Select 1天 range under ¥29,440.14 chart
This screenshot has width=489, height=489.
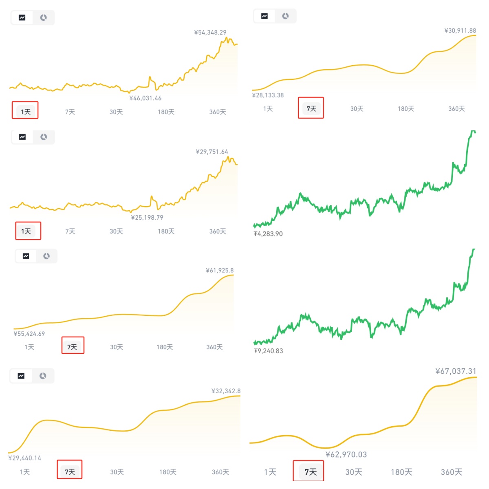point(25,472)
